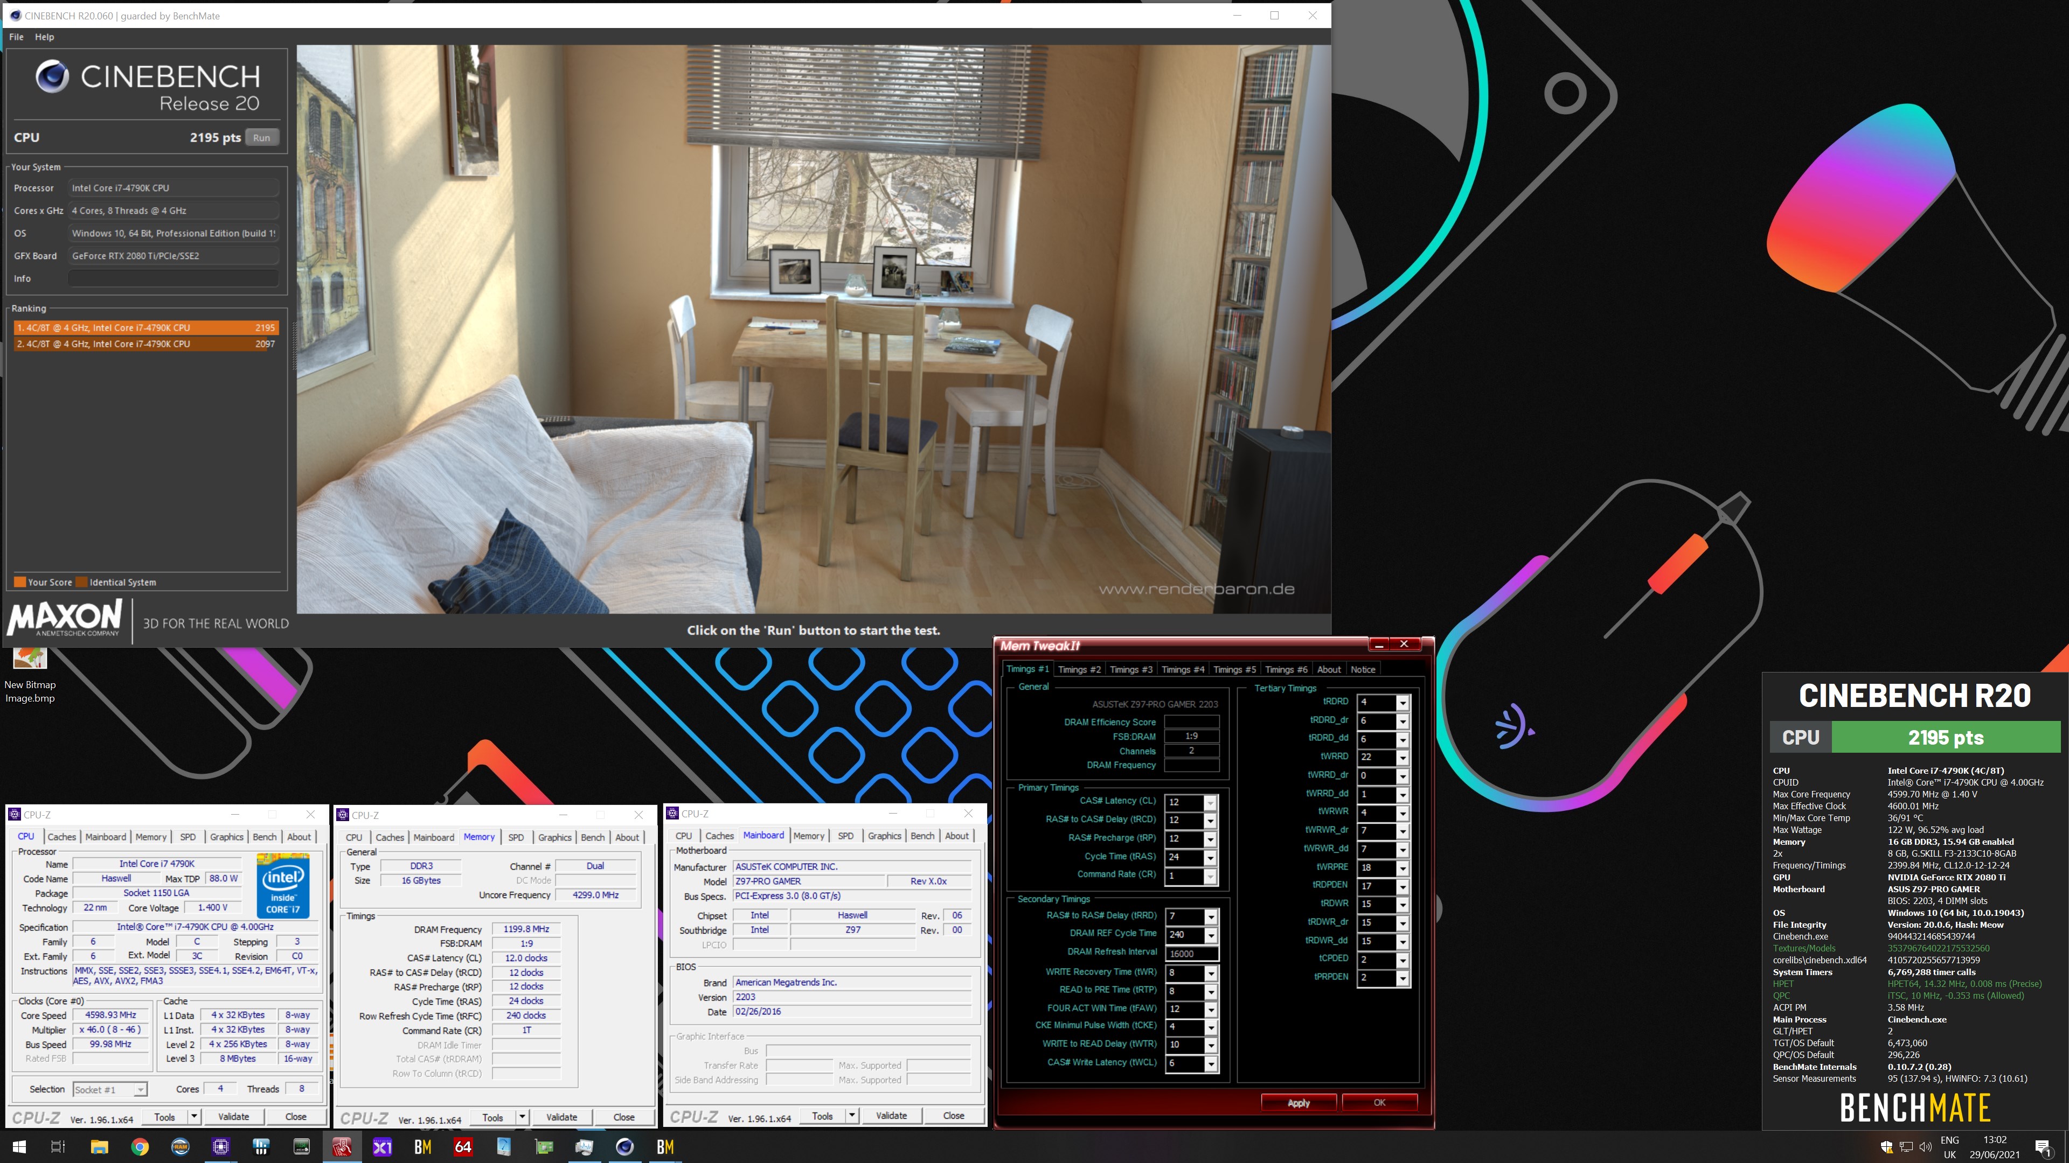This screenshot has width=2069, height=1163.
Task: Expand the tRDRD tertiary timing dropdown
Action: [1403, 702]
